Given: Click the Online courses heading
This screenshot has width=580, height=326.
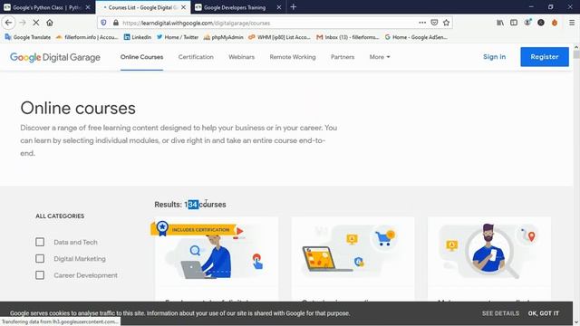Looking at the screenshot, I should pos(78,109).
